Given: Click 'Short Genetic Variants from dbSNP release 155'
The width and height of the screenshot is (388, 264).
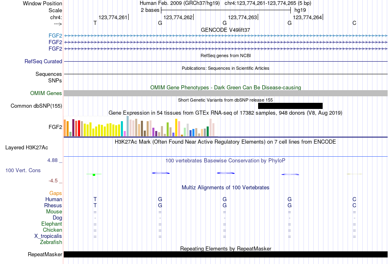Looking at the screenshot, I should point(225,100).
